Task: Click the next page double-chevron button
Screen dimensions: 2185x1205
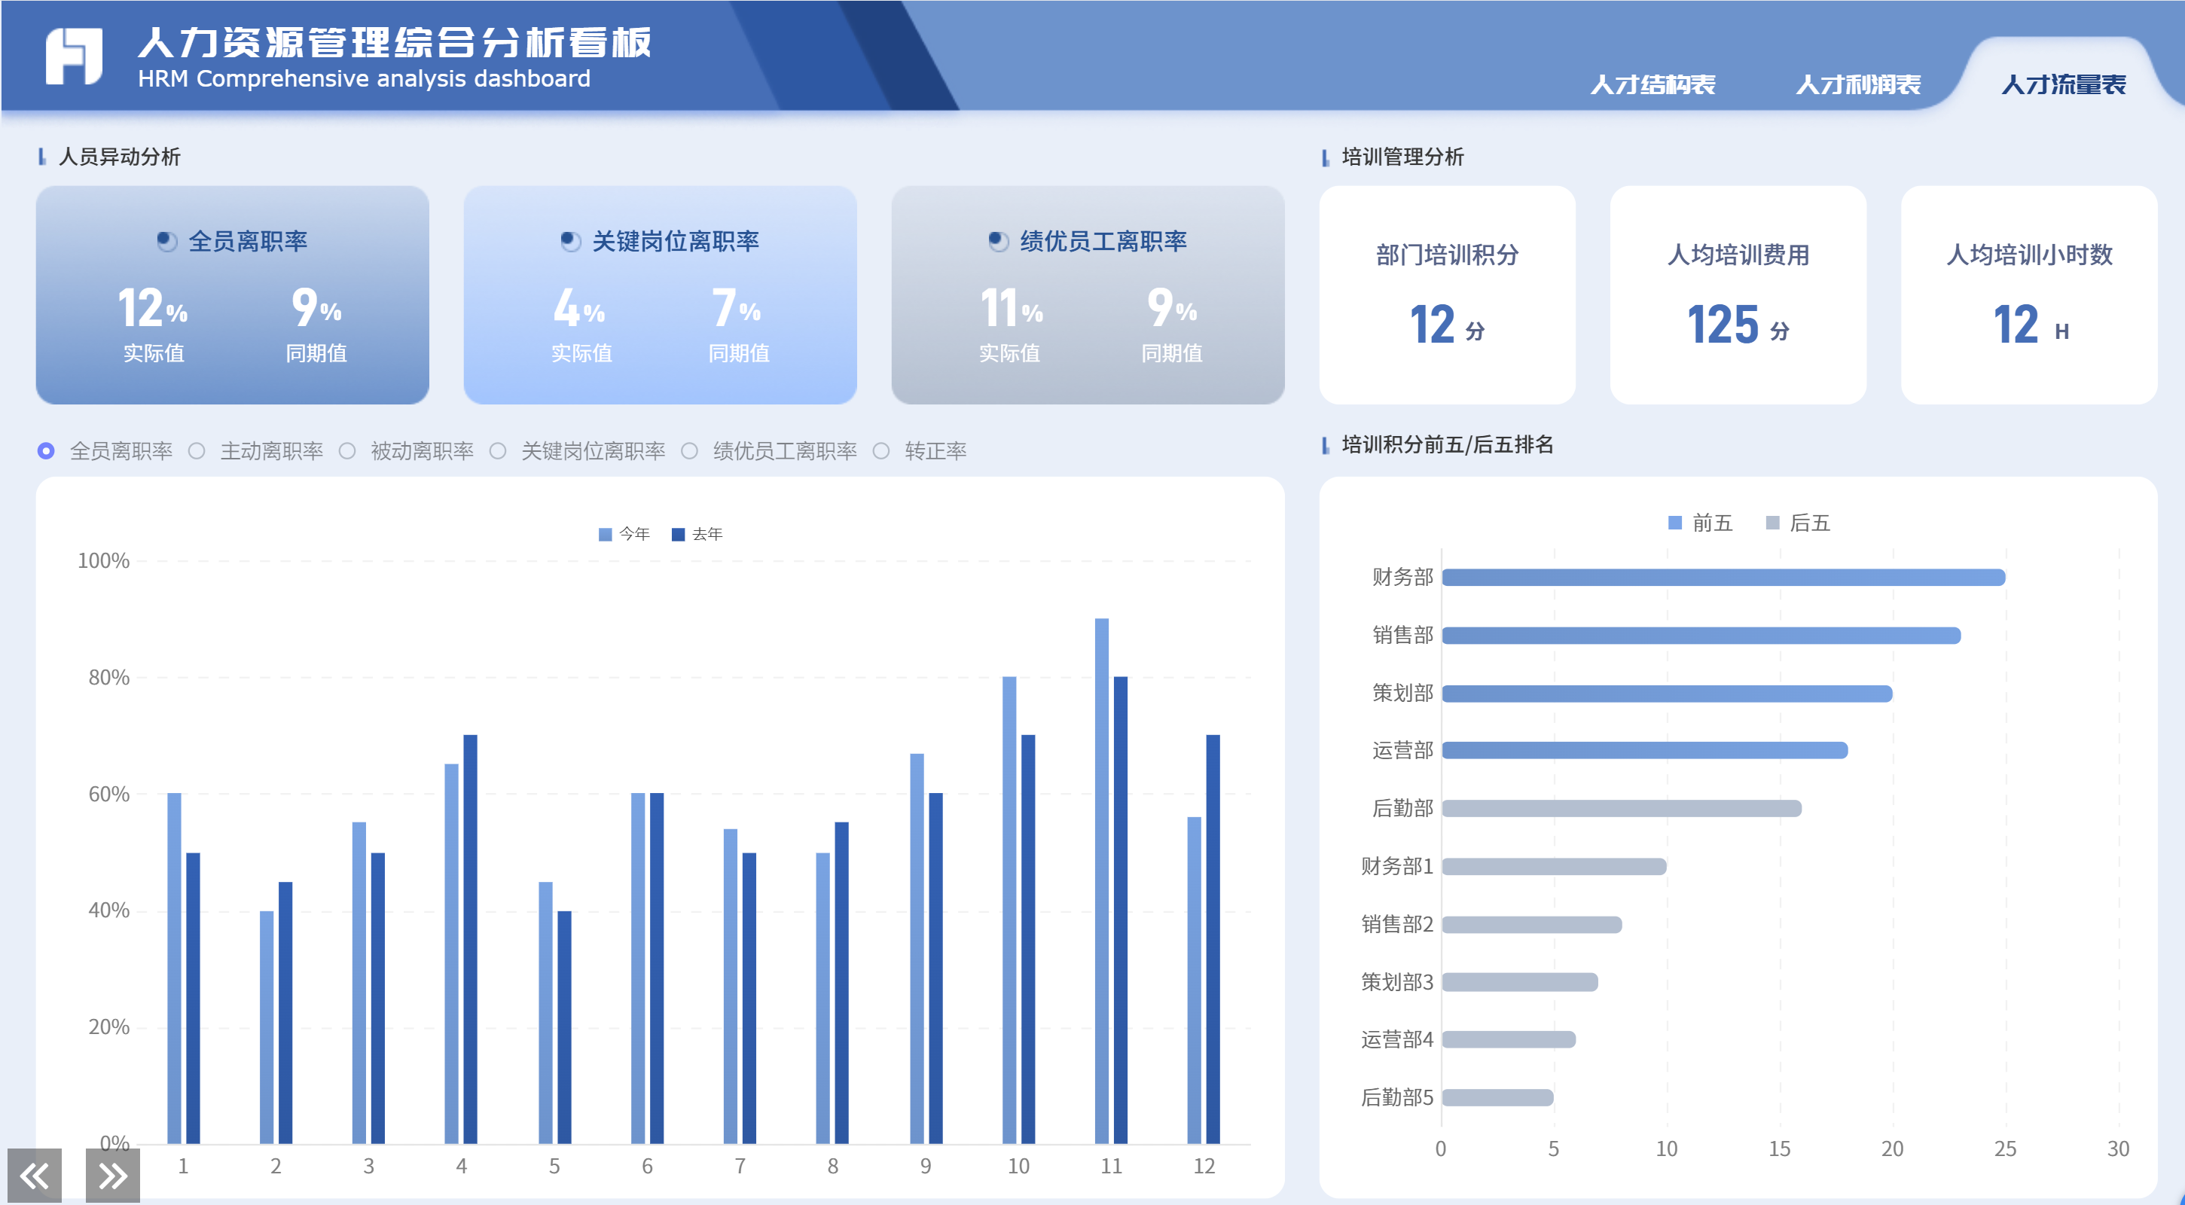Action: coord(113,1176)
